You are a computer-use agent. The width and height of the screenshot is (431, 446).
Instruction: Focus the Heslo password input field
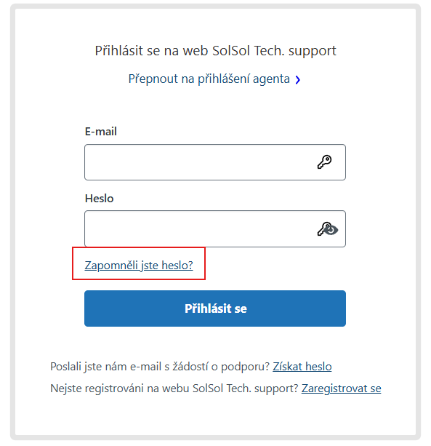coord(215,228)
